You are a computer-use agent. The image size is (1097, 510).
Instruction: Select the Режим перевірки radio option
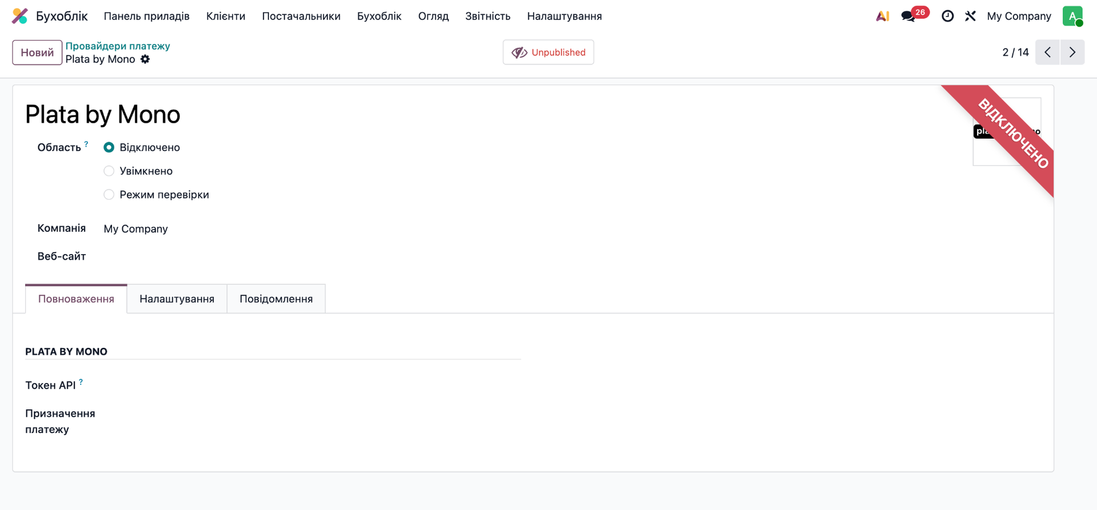click(x=109, y=195)
